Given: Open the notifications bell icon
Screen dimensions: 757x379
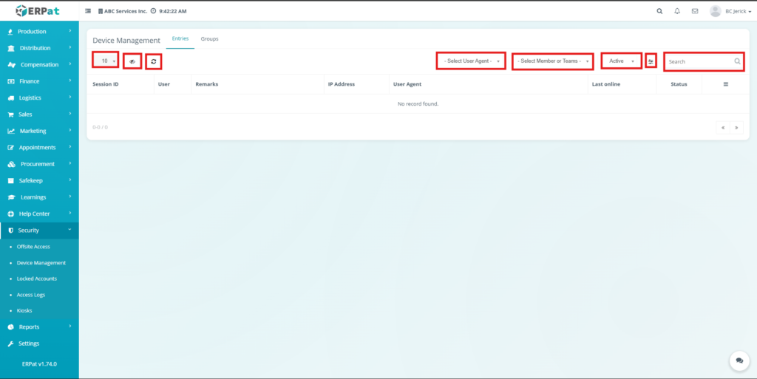Looking at the screenshot, I should 677,11.
